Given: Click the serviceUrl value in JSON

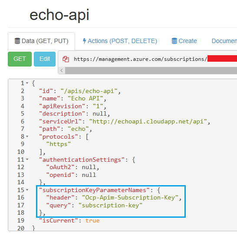Looking at the screenshot, I should pos(148,122).
